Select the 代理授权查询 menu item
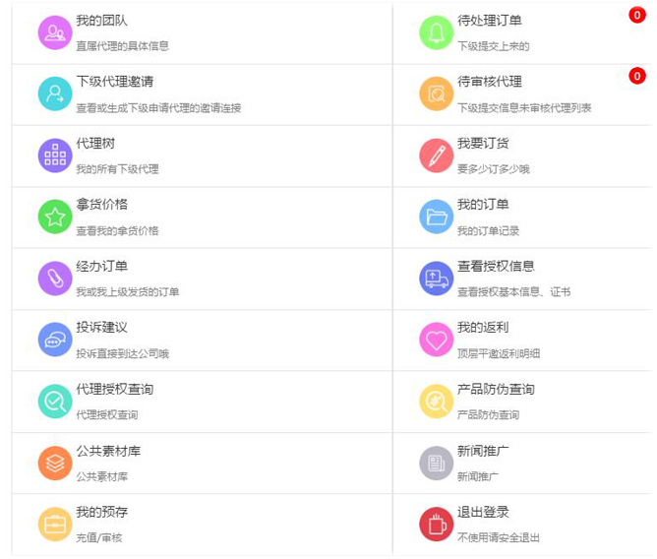 (x=114, y=390)
